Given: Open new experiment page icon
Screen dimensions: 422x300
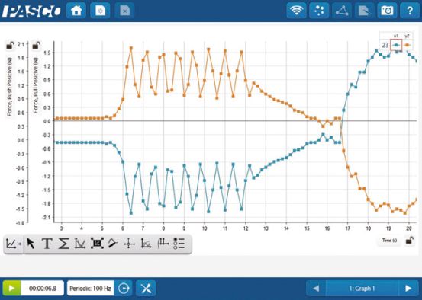Looking at the screenshot, I should 100,11.
